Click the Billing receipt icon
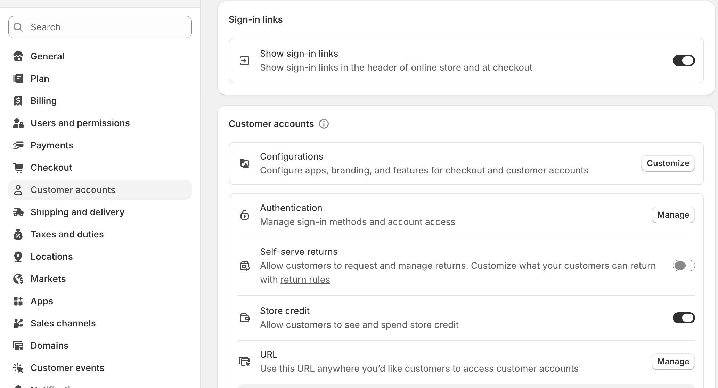 pos(18,101)
